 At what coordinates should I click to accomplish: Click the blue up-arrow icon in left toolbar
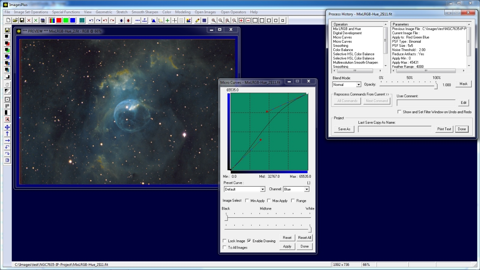[7, 133]
